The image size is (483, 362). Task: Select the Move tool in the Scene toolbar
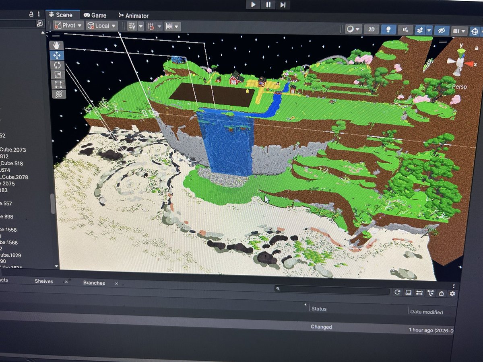pos(58,55)
